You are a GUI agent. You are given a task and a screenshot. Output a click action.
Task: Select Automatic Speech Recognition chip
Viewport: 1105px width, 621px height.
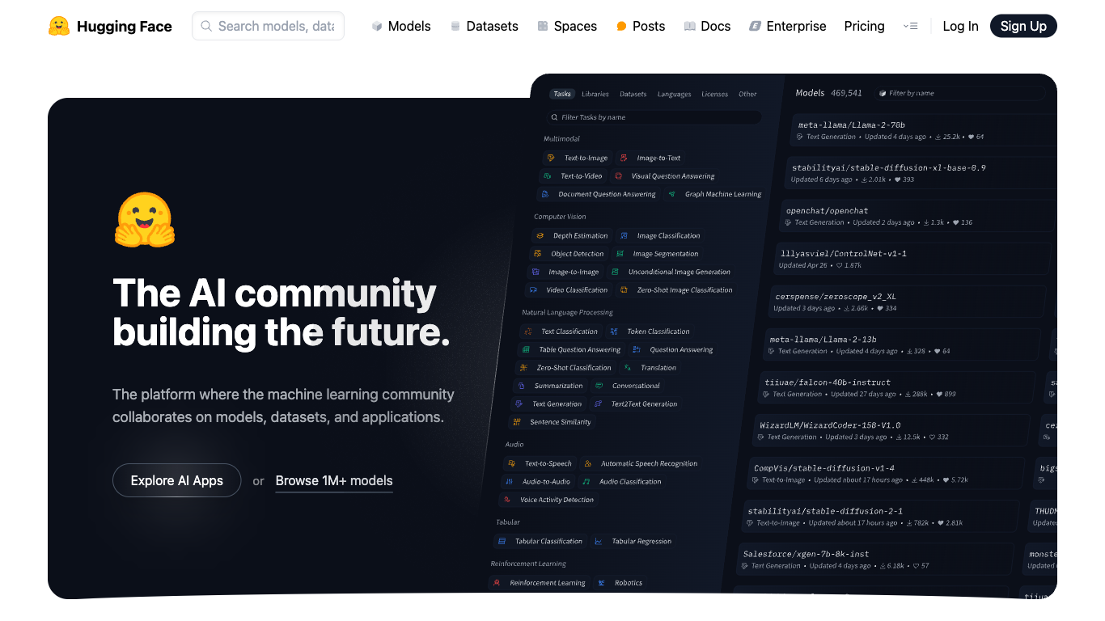640,463
